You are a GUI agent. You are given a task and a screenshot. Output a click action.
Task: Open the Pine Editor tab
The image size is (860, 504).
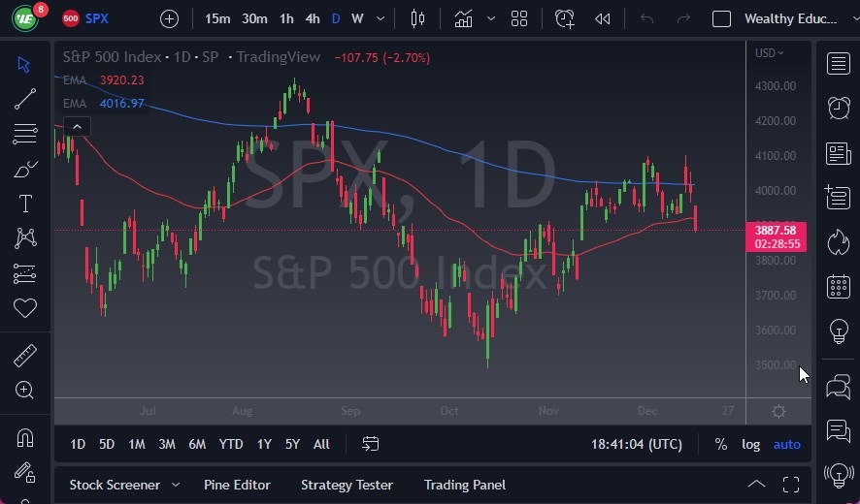[x=237, y=485]
